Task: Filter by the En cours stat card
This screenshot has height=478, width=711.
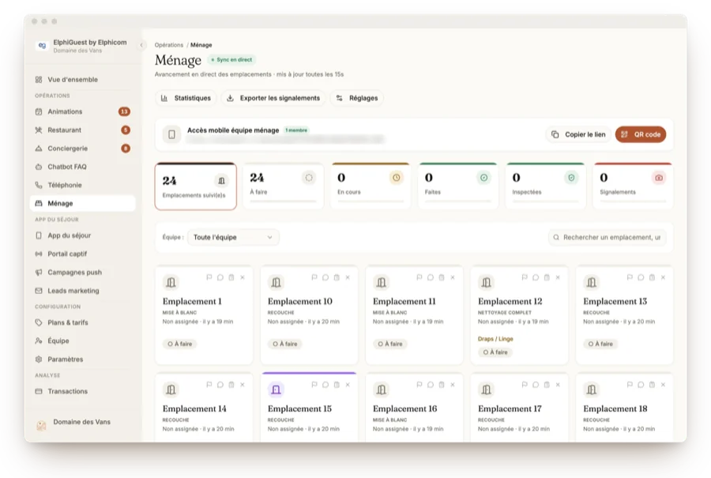Action: 371,186
